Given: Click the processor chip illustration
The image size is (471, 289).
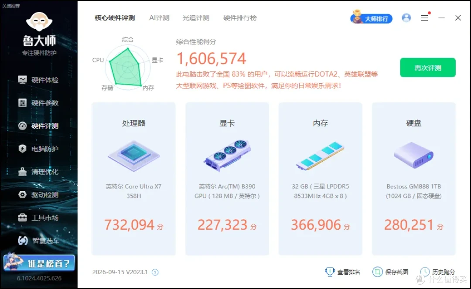Looking at the screenshot, I should [x=134, y=156].
